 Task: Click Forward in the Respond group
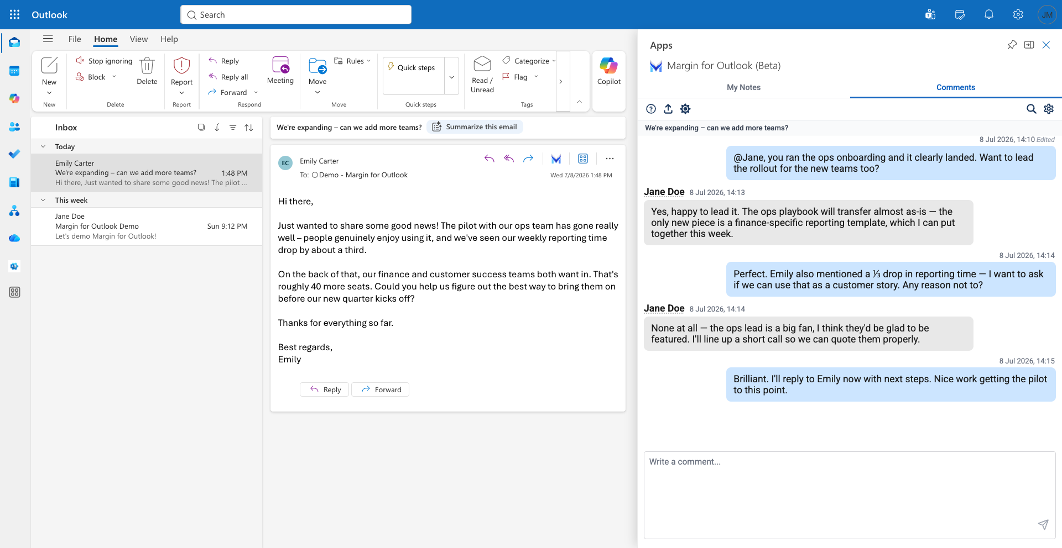coord(228,92)
